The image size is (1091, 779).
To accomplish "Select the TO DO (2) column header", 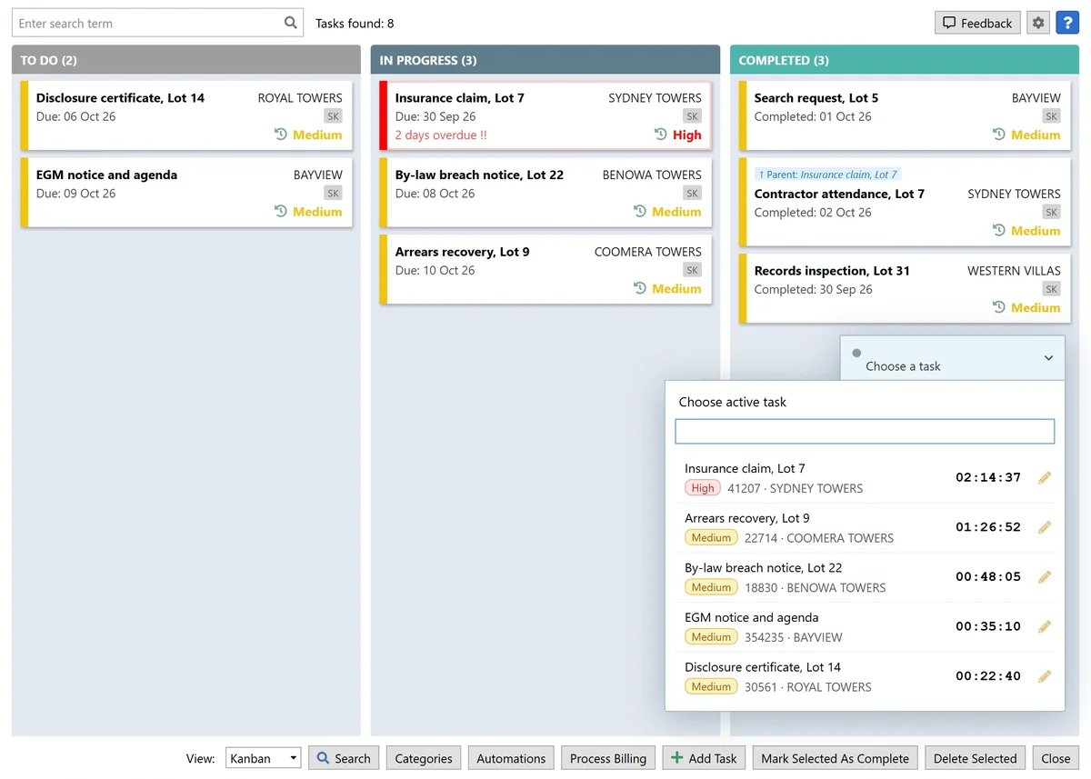I will [x=186, y=60].
